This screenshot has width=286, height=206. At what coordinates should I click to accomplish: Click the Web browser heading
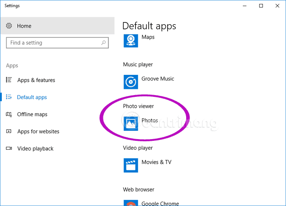[x=139, y=190]
